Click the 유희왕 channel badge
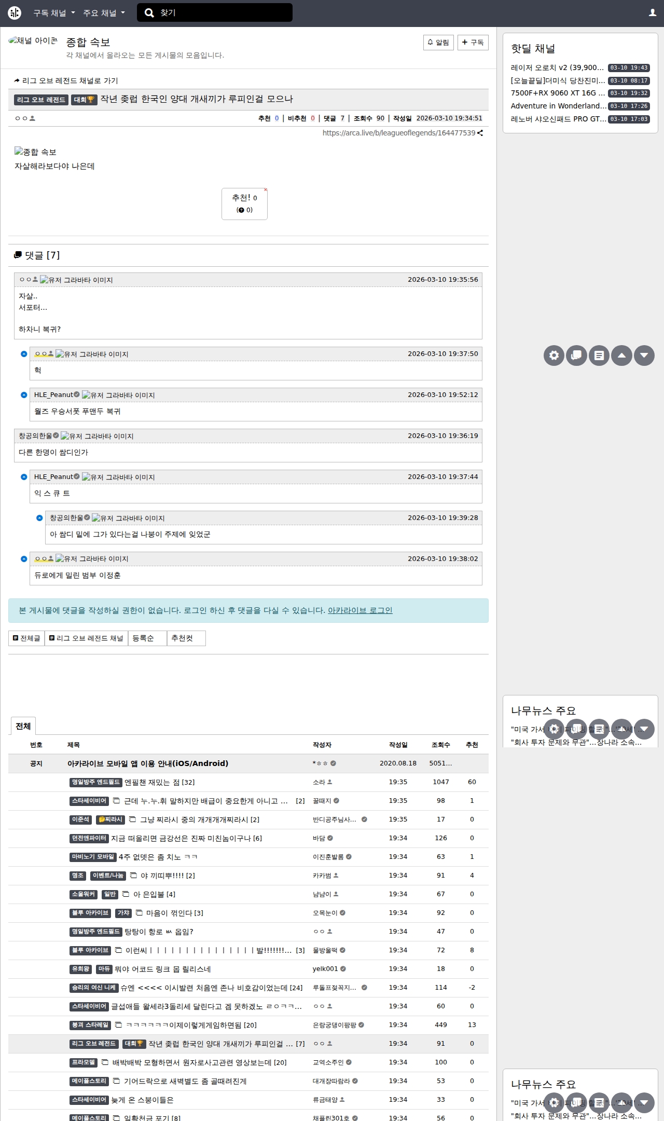Screen dimensions: 664x1121 point(81,969)
